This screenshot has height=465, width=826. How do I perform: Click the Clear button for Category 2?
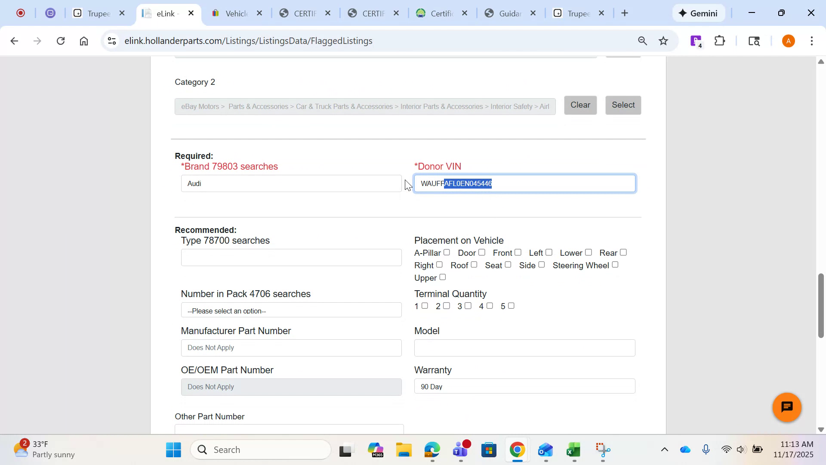[x=580, y=105]
